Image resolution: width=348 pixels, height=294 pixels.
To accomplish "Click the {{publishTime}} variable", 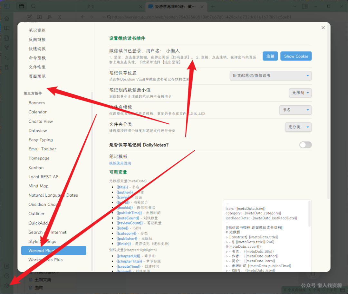I will pyautogui.click(x=129, y=213).
